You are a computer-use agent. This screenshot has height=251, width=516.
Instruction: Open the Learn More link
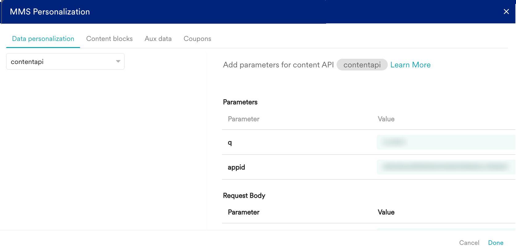click(410, 65)
